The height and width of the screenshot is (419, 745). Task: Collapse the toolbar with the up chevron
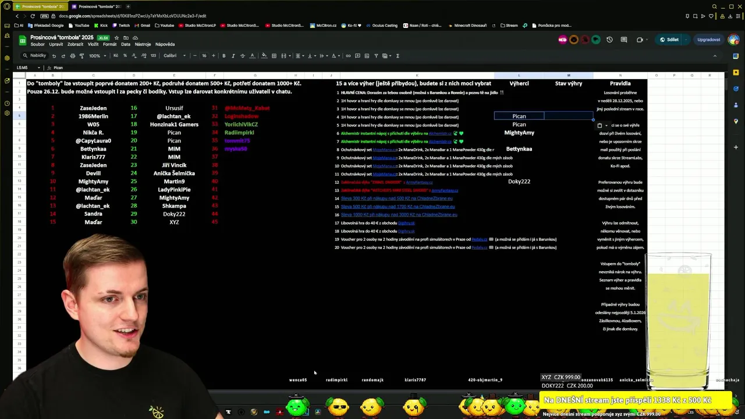click(x=715, y=56)
